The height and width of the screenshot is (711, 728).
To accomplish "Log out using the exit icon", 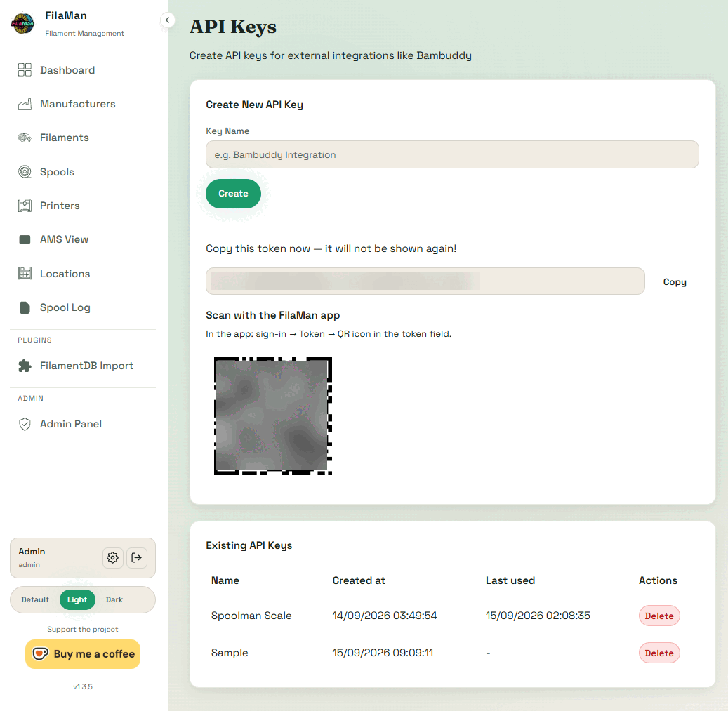I will (x=136, y=557).
